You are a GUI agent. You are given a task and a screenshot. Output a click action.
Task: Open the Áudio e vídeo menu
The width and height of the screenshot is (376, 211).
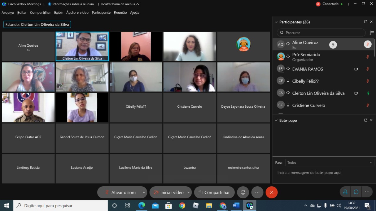click(x=77, y=13)
